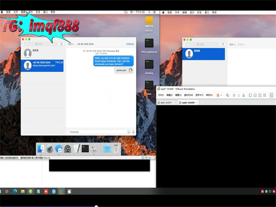This screenshot has height=207, width=276.
Task: Open Finder from the macOS dock
Action: (x=41, y=149)
